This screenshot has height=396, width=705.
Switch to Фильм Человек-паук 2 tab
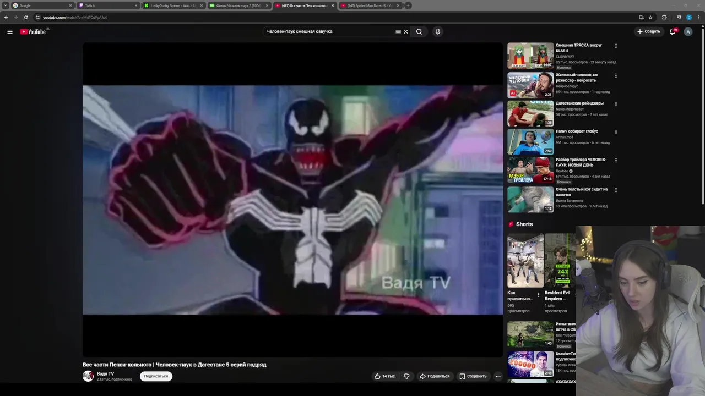tap(239, 5)
